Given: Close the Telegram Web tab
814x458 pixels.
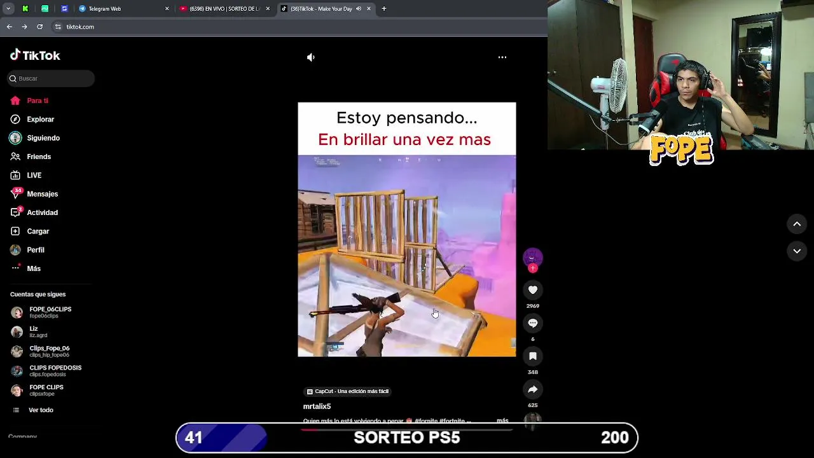Looking at the screenshot, I should pos(167,9).
